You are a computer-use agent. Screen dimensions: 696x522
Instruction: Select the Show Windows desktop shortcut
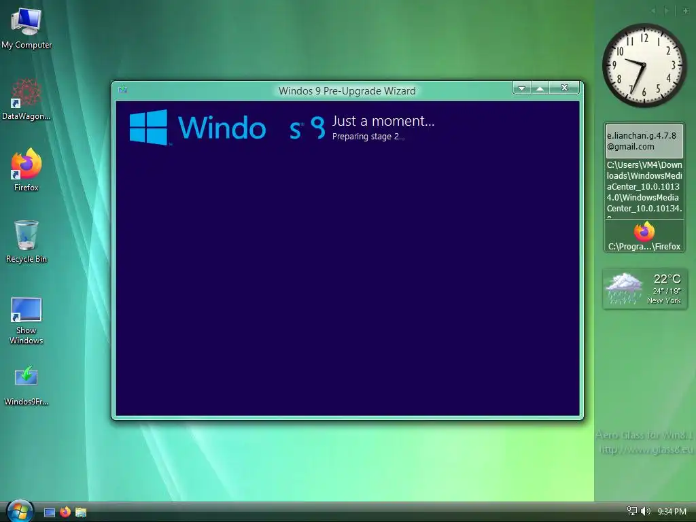27,321
